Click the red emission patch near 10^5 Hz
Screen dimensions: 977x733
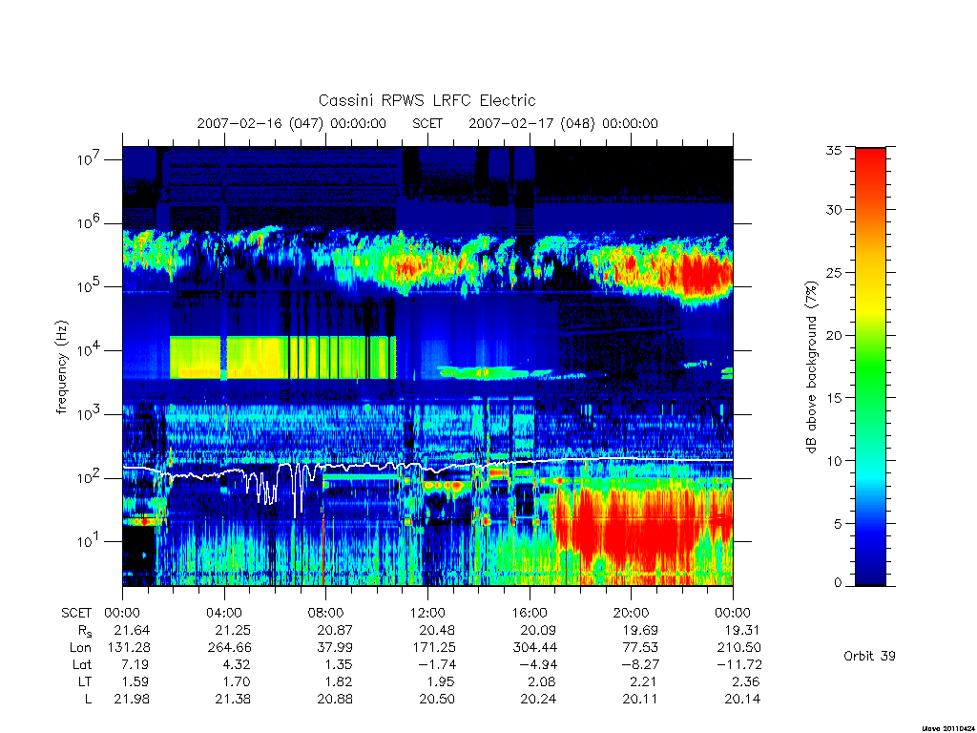coord(704,273)
